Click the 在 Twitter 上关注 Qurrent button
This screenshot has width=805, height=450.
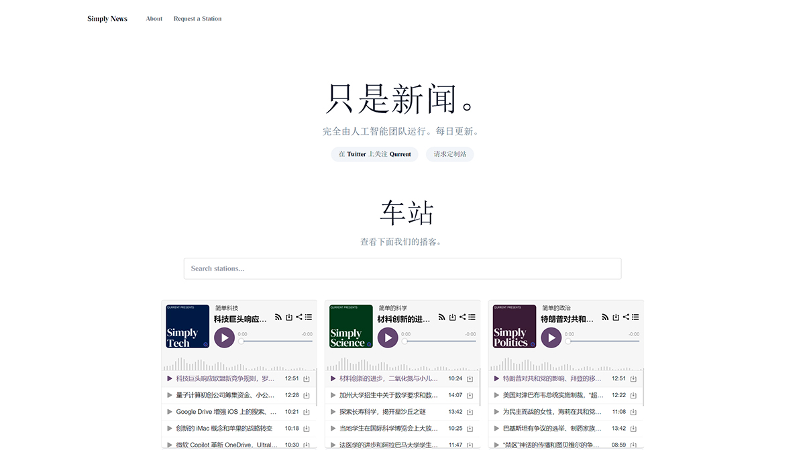pyautogui.click(x=374, y=154)
